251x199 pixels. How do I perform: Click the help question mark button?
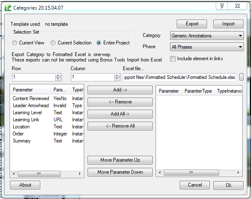click(222, 6)
